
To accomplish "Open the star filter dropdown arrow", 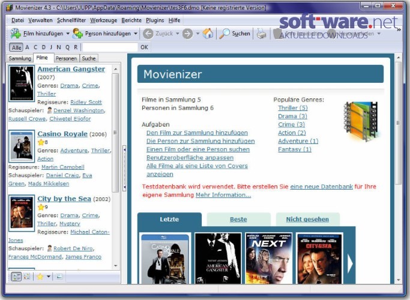I will [49, 277].
